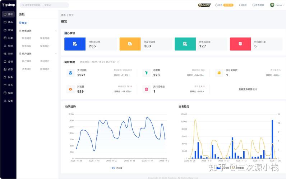286x179 pixels.
Task: Click the 待办事项 section heading
Action: click(70, 33)
